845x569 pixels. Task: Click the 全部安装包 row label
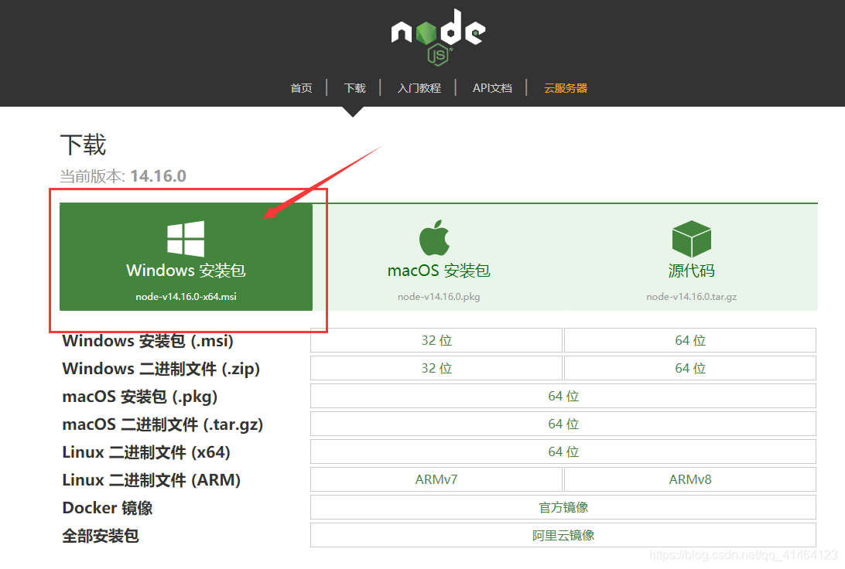click(x=101, y=536)
